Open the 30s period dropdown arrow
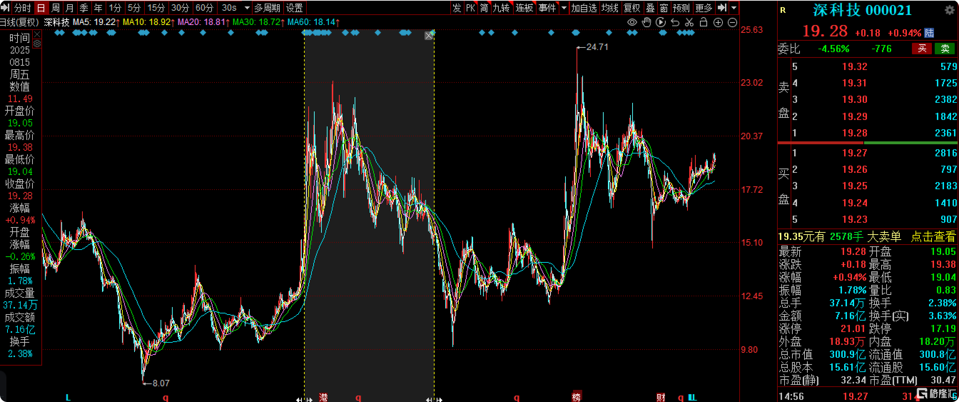This screenshot has height=402, width=959. (247, 7)
